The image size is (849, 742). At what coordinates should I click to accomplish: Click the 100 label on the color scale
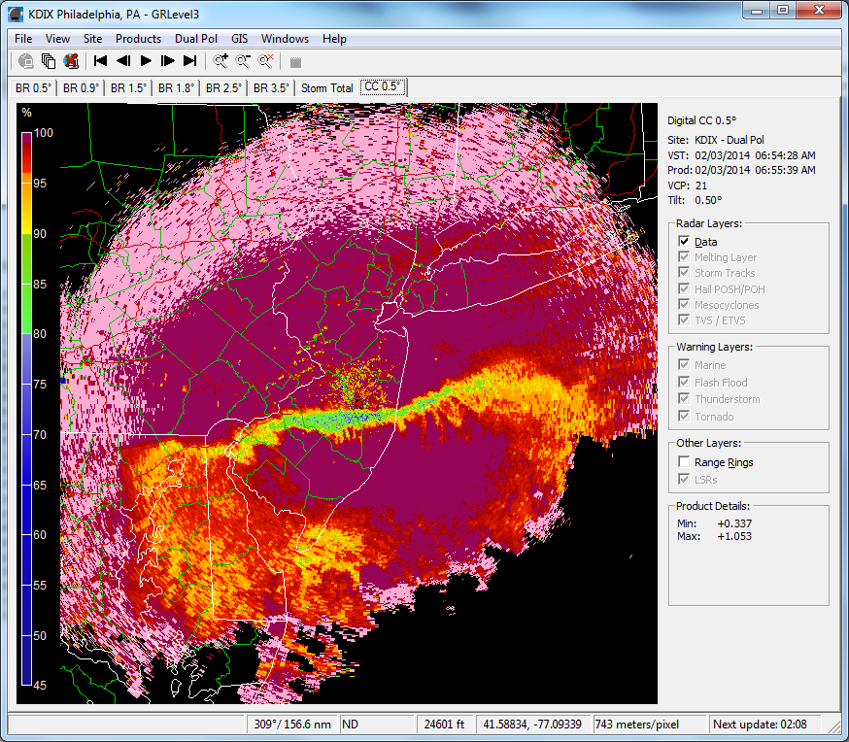click(x=44, y=133)
